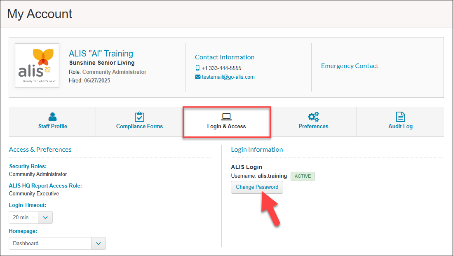Click the Audit Log document icon

pyautogui.click(x=400, y=117)
